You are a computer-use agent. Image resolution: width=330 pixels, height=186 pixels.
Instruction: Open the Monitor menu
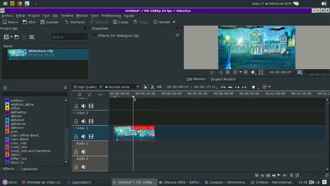(82, 16)
